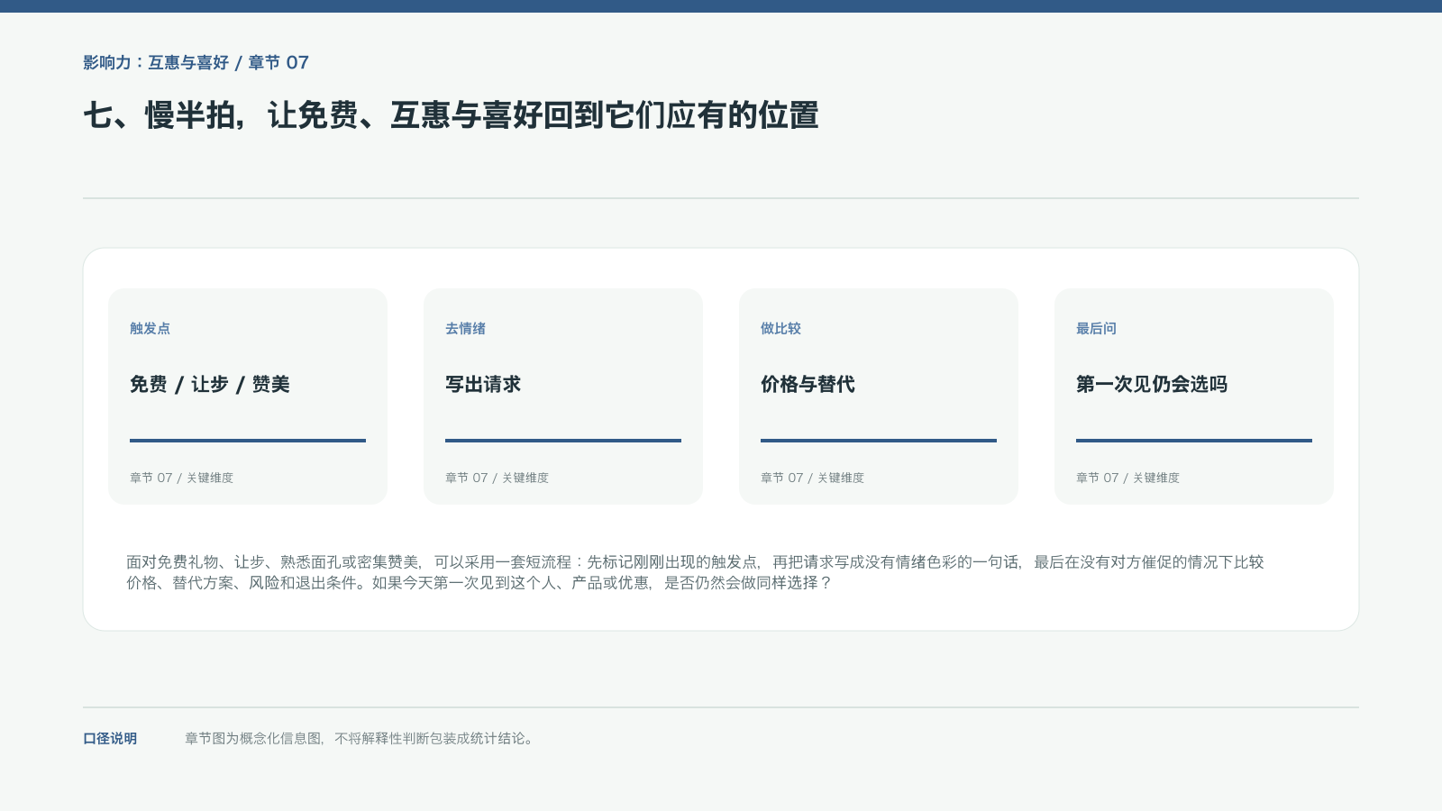Select the heading 写出请求
This screenshot has width=1442, height=811.
pyautogui.click(x=483, y=385)
